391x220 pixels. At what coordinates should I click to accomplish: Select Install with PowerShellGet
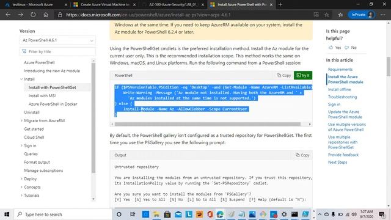(52, 87)
